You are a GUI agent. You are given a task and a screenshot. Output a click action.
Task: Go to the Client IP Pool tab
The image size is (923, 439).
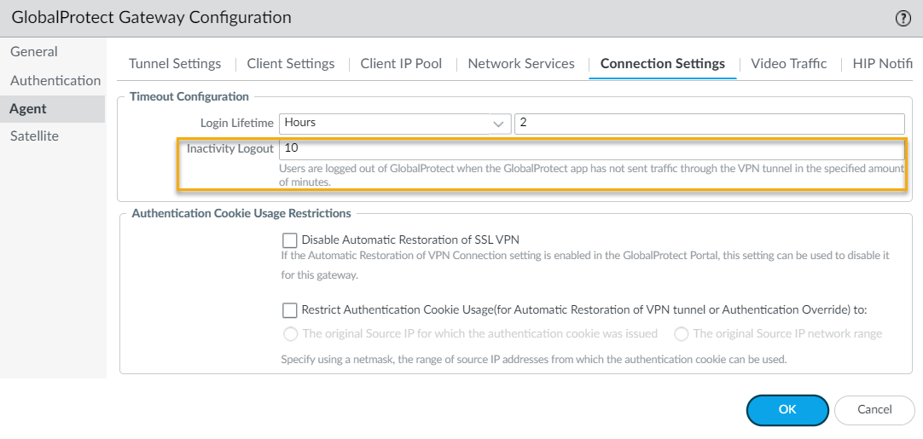(x=401, y=64)
